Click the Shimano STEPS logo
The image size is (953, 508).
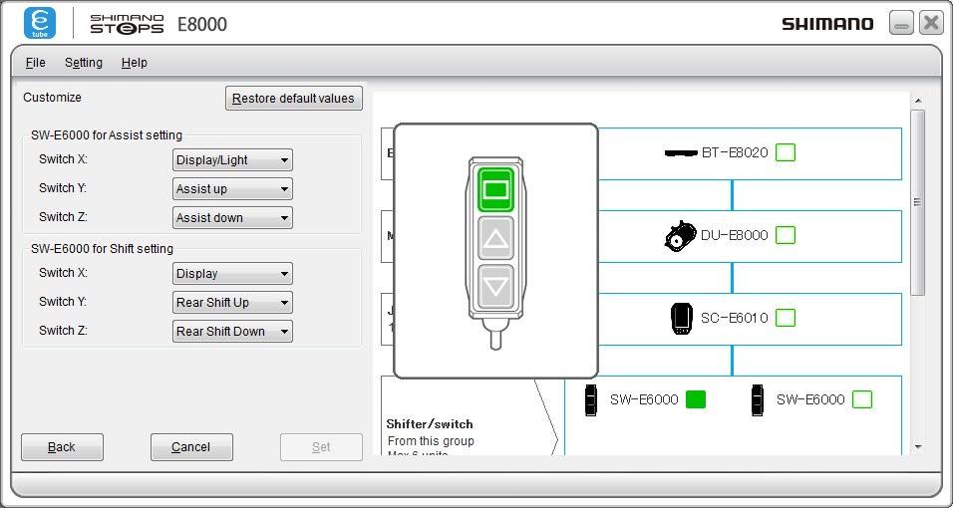pos(127,24)
